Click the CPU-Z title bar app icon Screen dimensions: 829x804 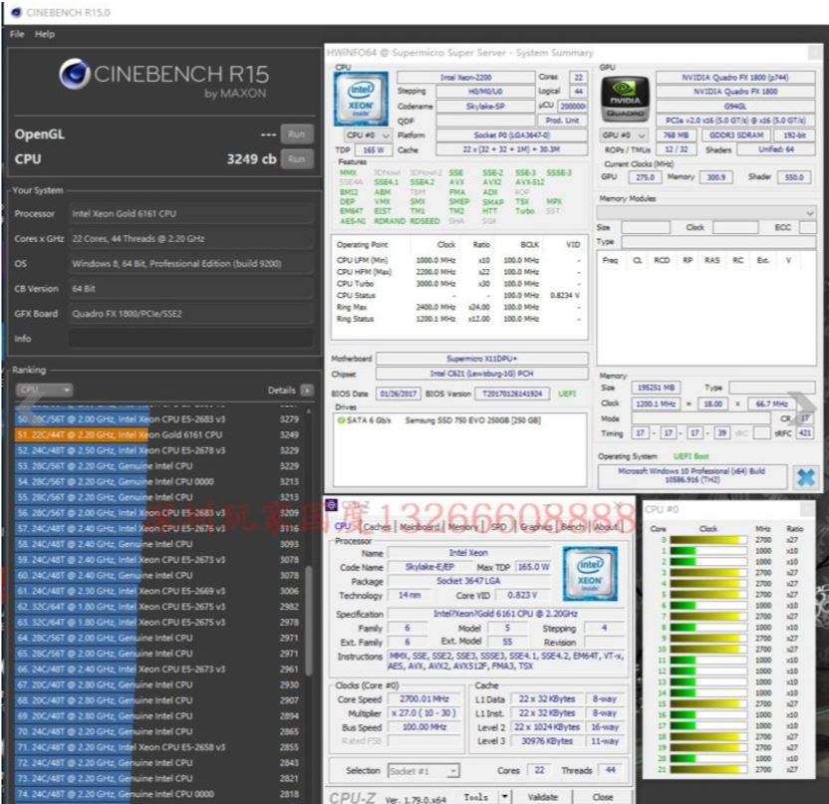pos(332,505)
